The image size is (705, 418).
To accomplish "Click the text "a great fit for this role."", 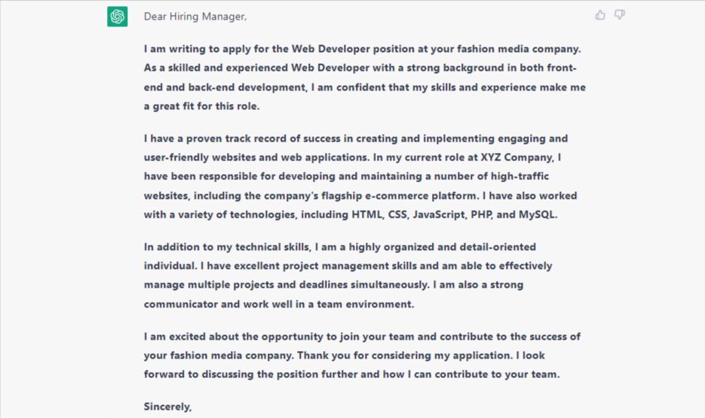I will (x=201, y=106).
